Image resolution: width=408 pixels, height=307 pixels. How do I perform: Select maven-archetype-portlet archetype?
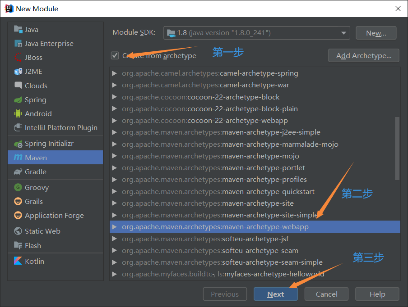click(255, 168)
